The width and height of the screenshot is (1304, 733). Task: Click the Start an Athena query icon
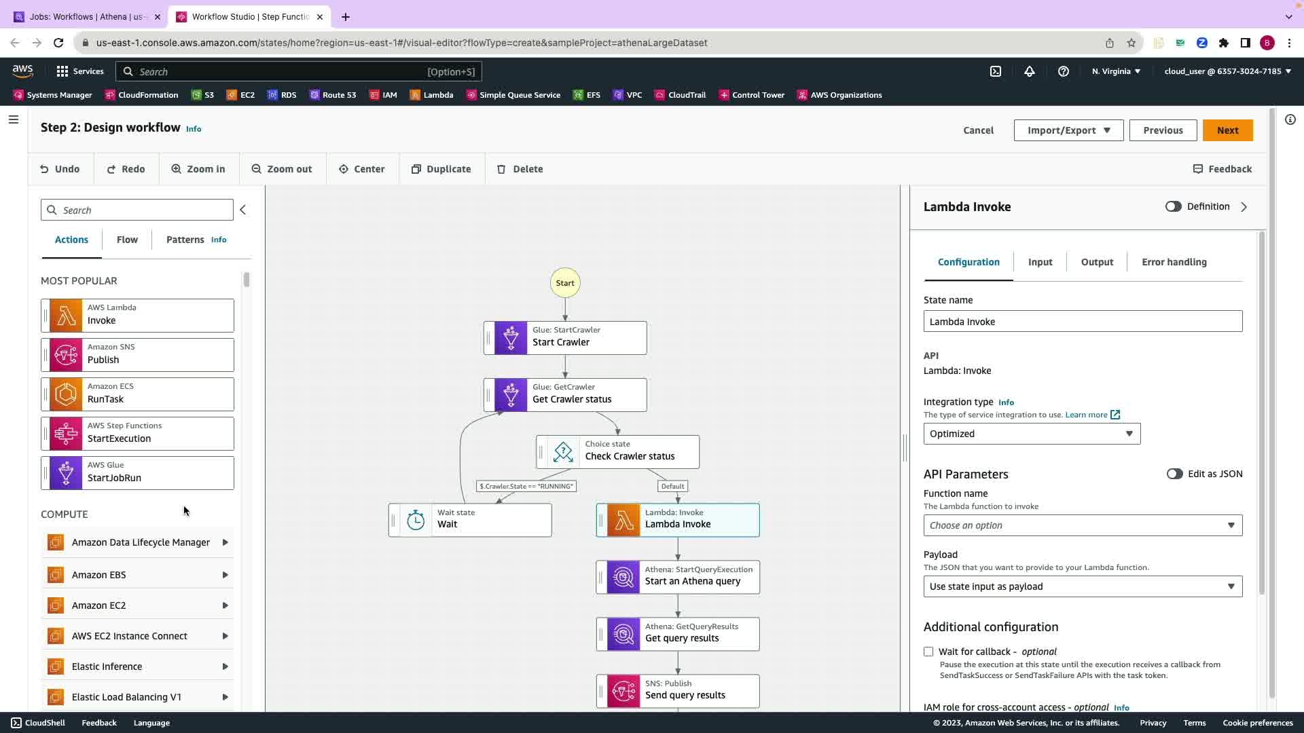pos(623,578)
